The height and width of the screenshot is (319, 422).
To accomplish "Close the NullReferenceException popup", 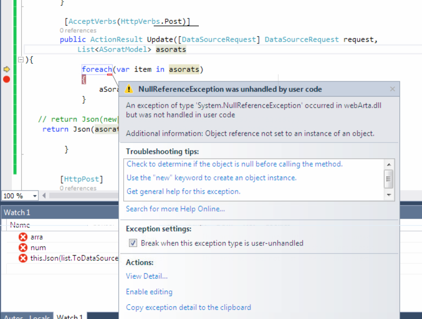I will 392,89.
